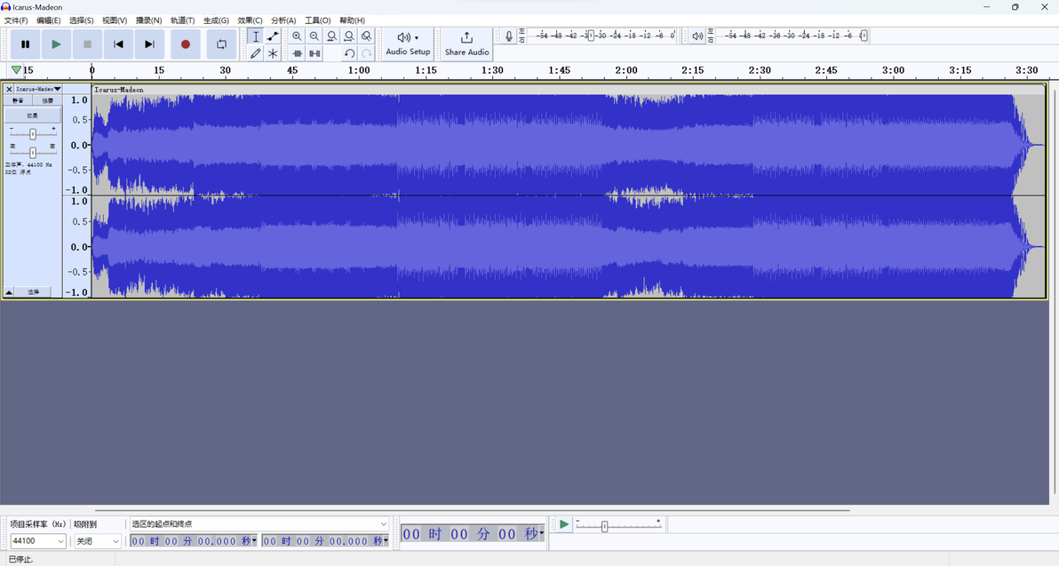The width and height of the screenshot is (1059, 566).
Task: Click the Skip to End button
Action: pos(149,44)
